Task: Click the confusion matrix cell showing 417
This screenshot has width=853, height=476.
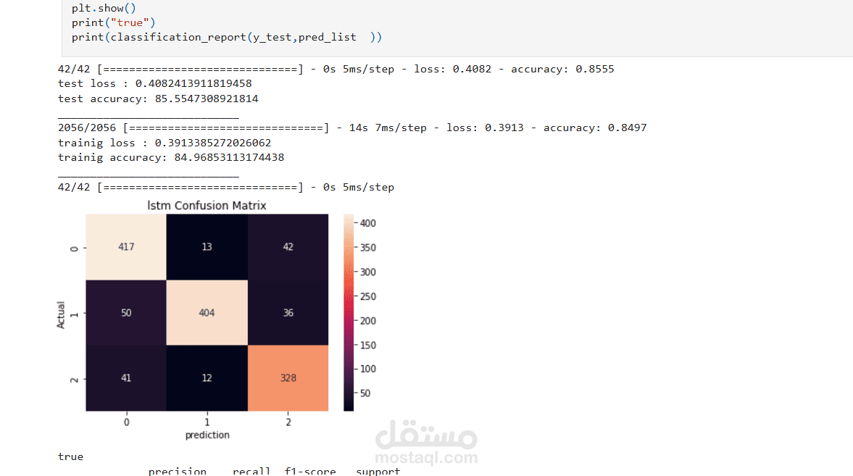Action: 126,247
